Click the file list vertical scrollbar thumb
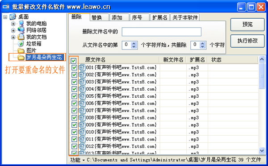Image resolution: width=268 pixels, height=166 pixels. pyautogui.click(x=262, y=76)
